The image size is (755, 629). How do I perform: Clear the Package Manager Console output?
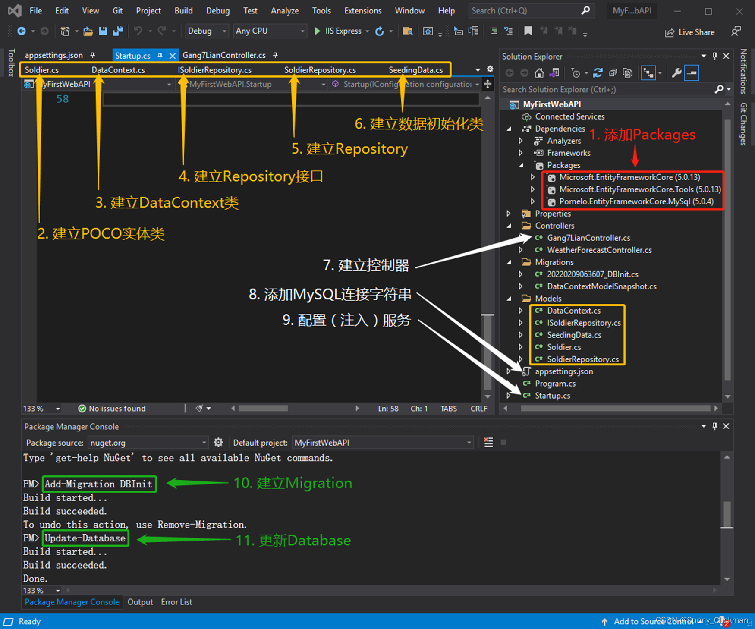488,442
